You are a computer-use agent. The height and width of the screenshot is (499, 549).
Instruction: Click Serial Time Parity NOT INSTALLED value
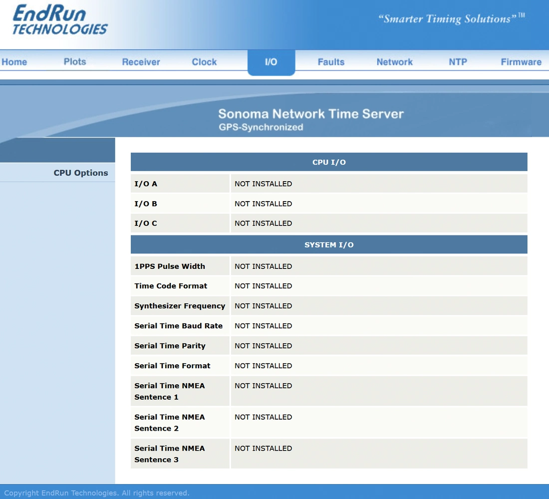click(264, 346)
